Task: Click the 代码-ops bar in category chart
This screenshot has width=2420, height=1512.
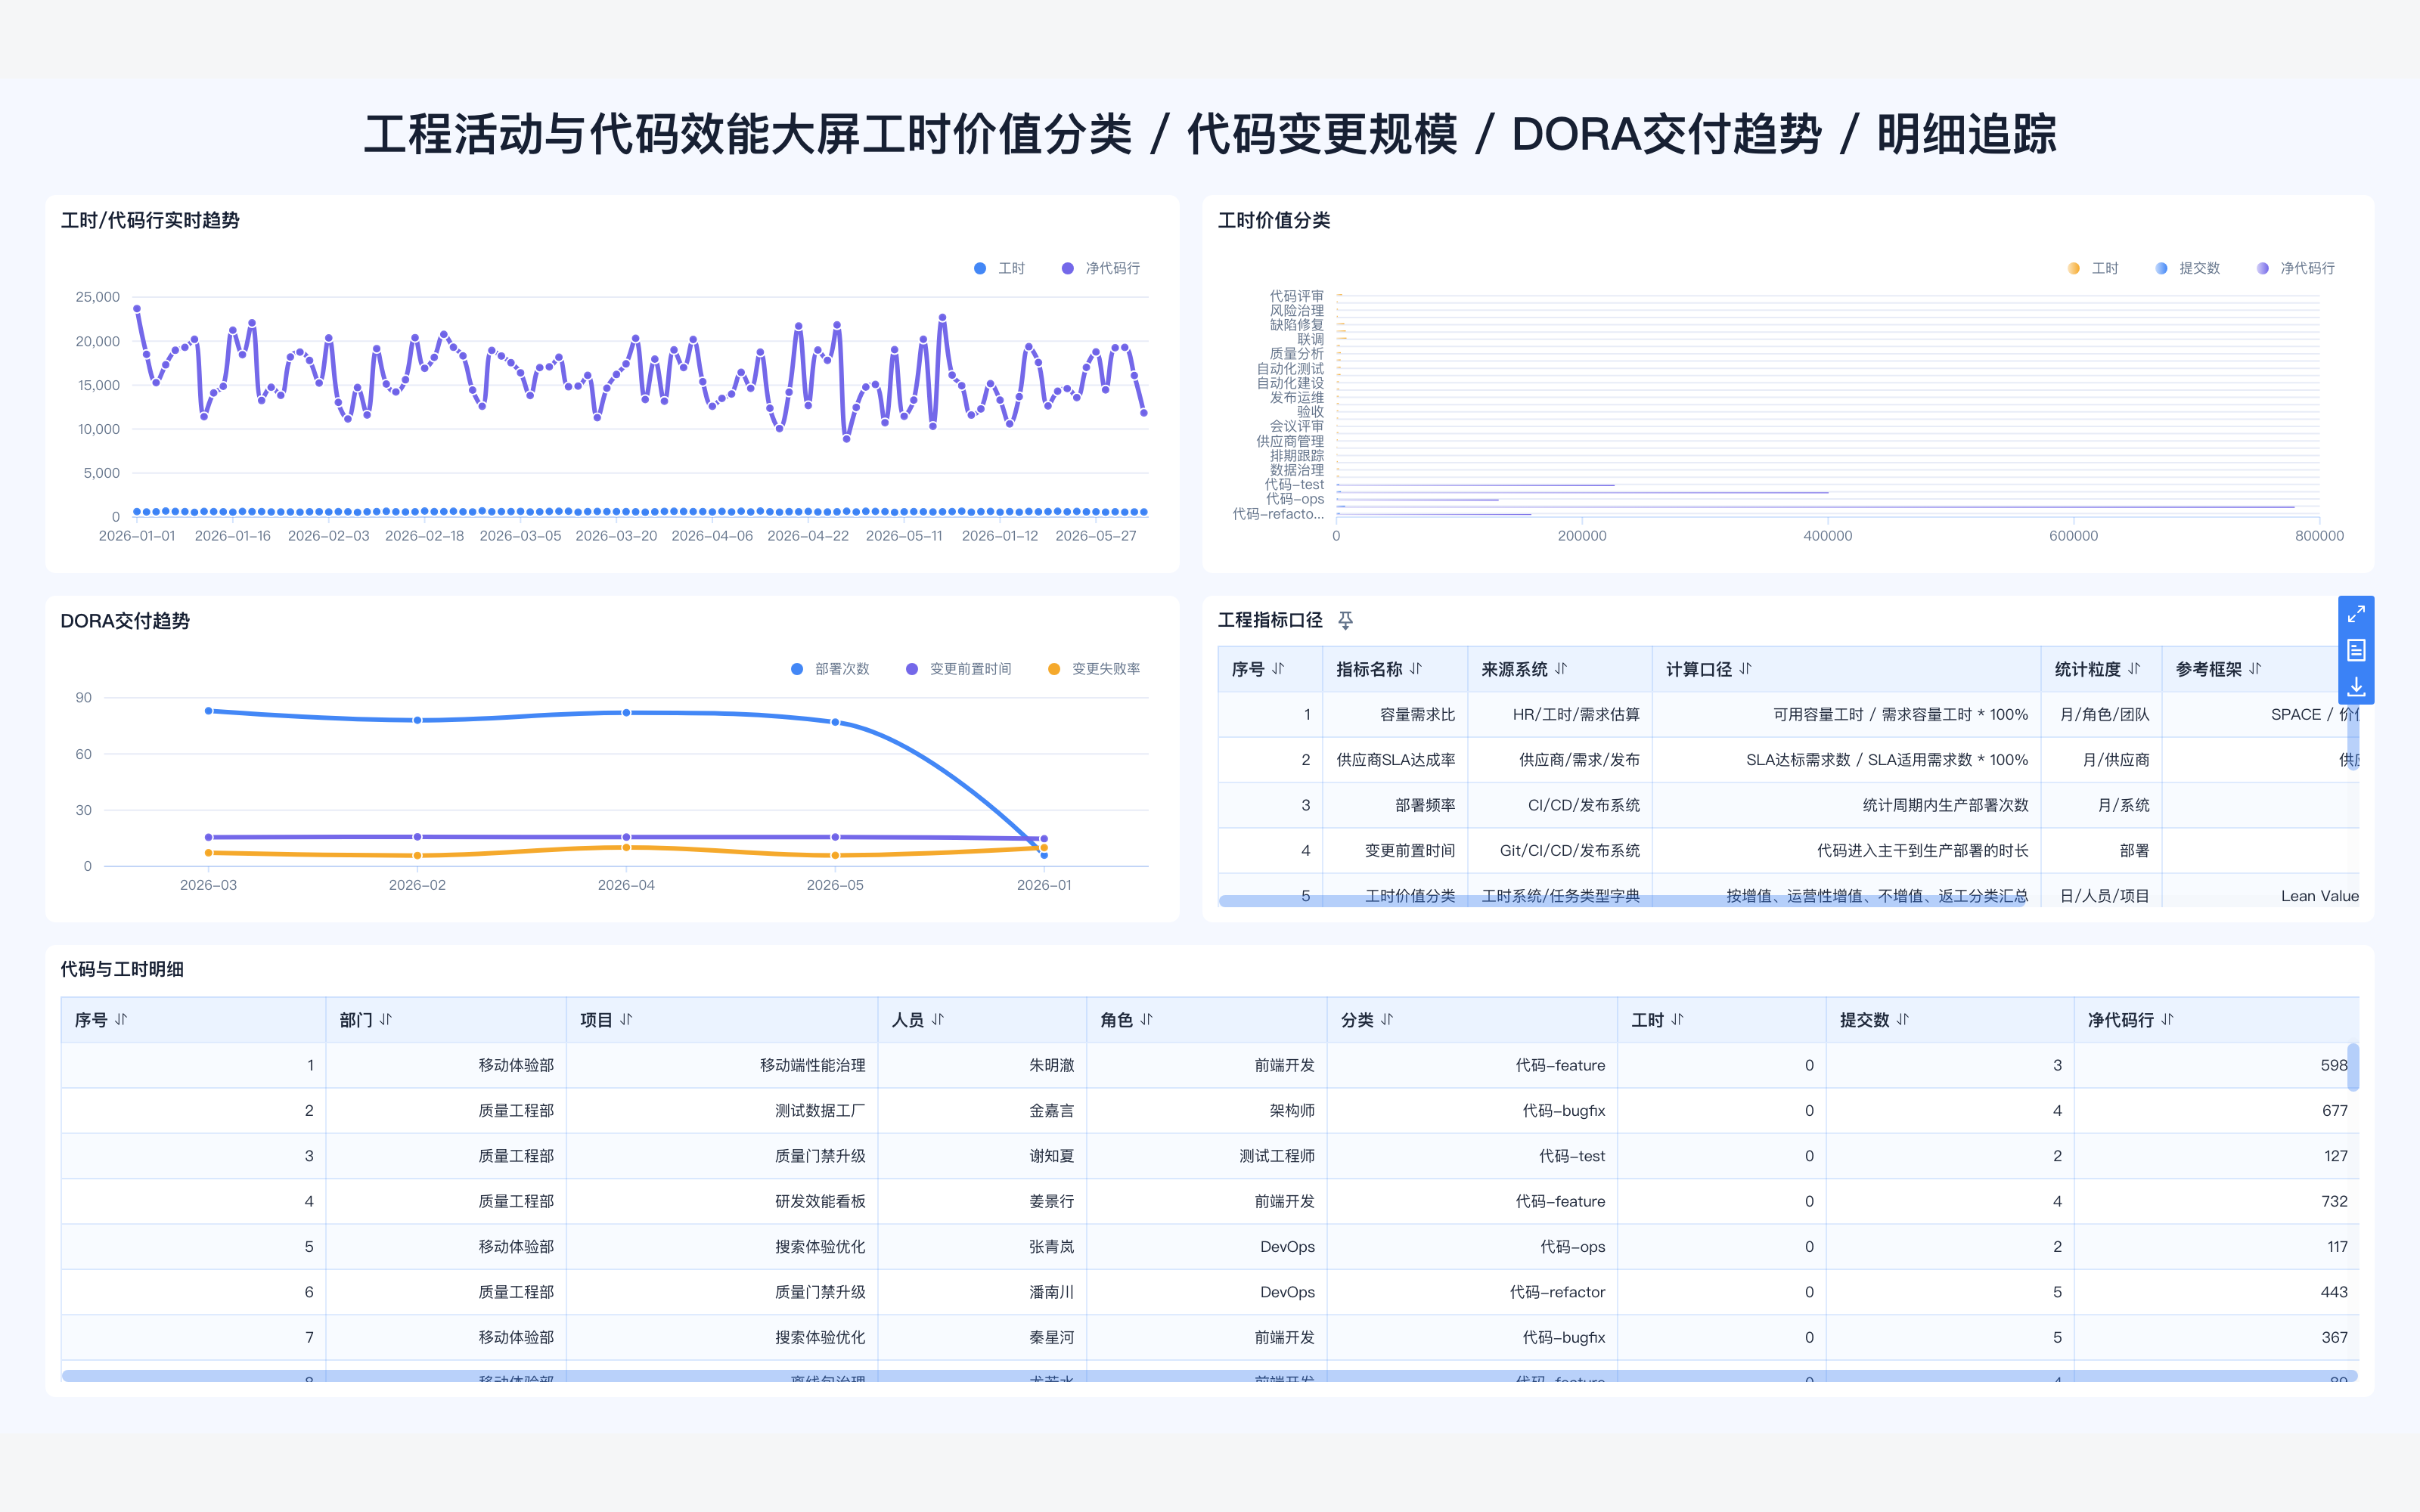Action: tap(1417, 500)
